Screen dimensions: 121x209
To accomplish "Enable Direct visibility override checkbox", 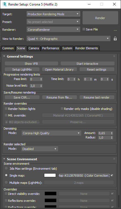I will click(6, 193).
